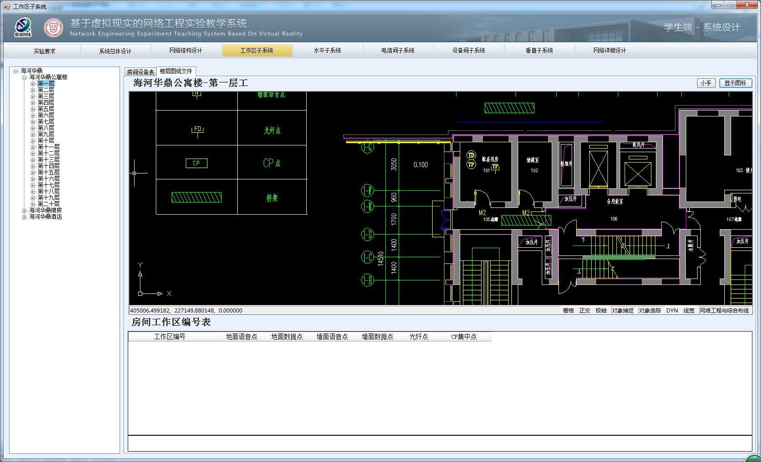Expand the 第二层 tree node

tap(33, 90)
